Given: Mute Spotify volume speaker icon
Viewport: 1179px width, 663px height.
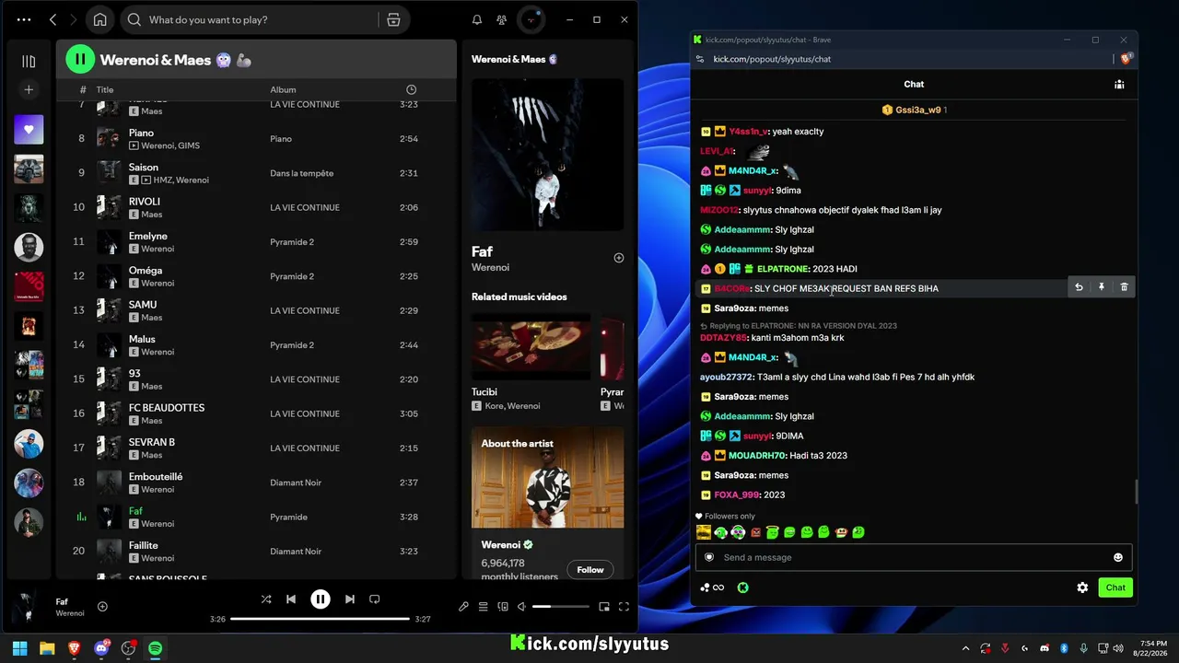Looking at the screenshot, I should point(521,607).
